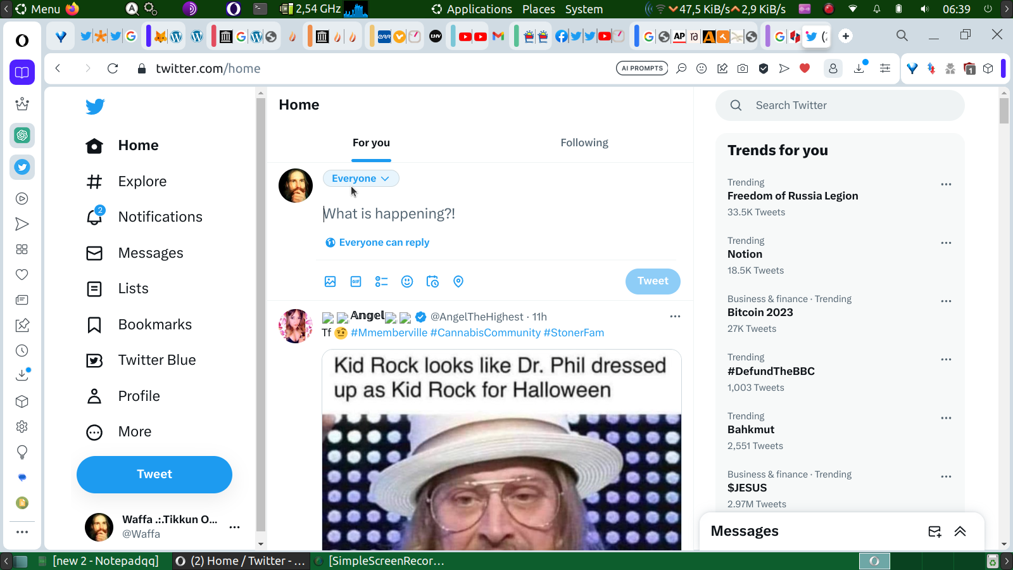Click the Search Twitter field
1013x570 pixels.
pyautogui.click(x=840, y=105)
